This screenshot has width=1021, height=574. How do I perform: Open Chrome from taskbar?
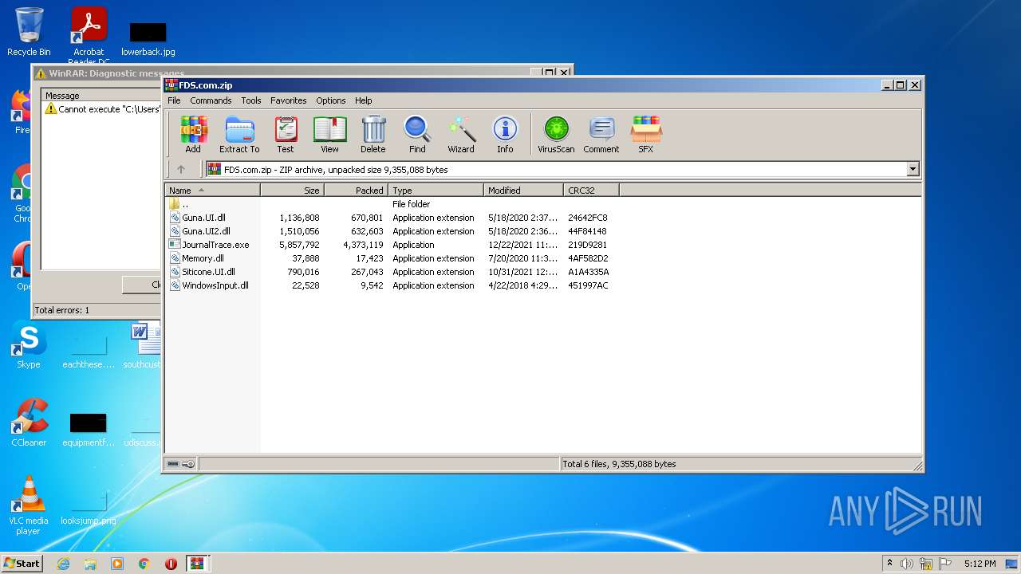coord(144,564)
